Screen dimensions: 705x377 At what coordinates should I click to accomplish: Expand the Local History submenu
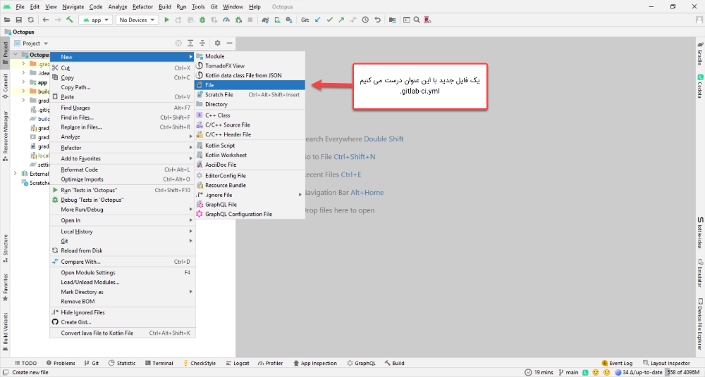(122, 231)
